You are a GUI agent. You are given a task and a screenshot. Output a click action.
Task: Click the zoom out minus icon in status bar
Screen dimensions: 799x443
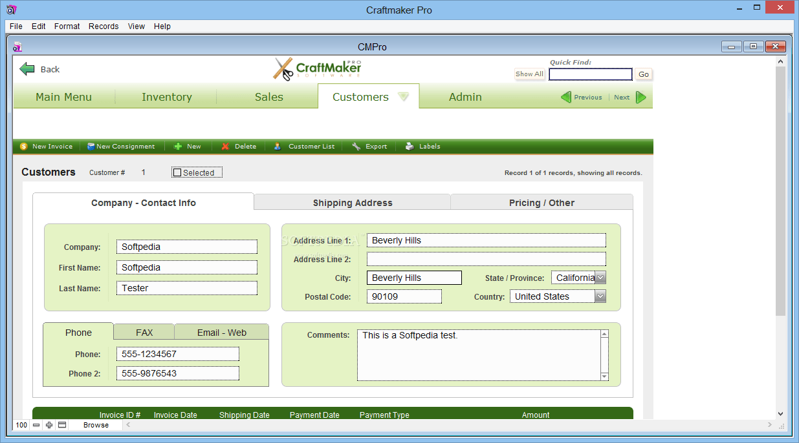(x=36, y=425)
